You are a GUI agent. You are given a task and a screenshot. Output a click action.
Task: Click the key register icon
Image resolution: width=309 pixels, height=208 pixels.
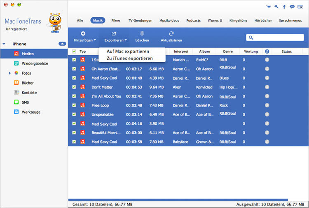(x=276, y=7)
